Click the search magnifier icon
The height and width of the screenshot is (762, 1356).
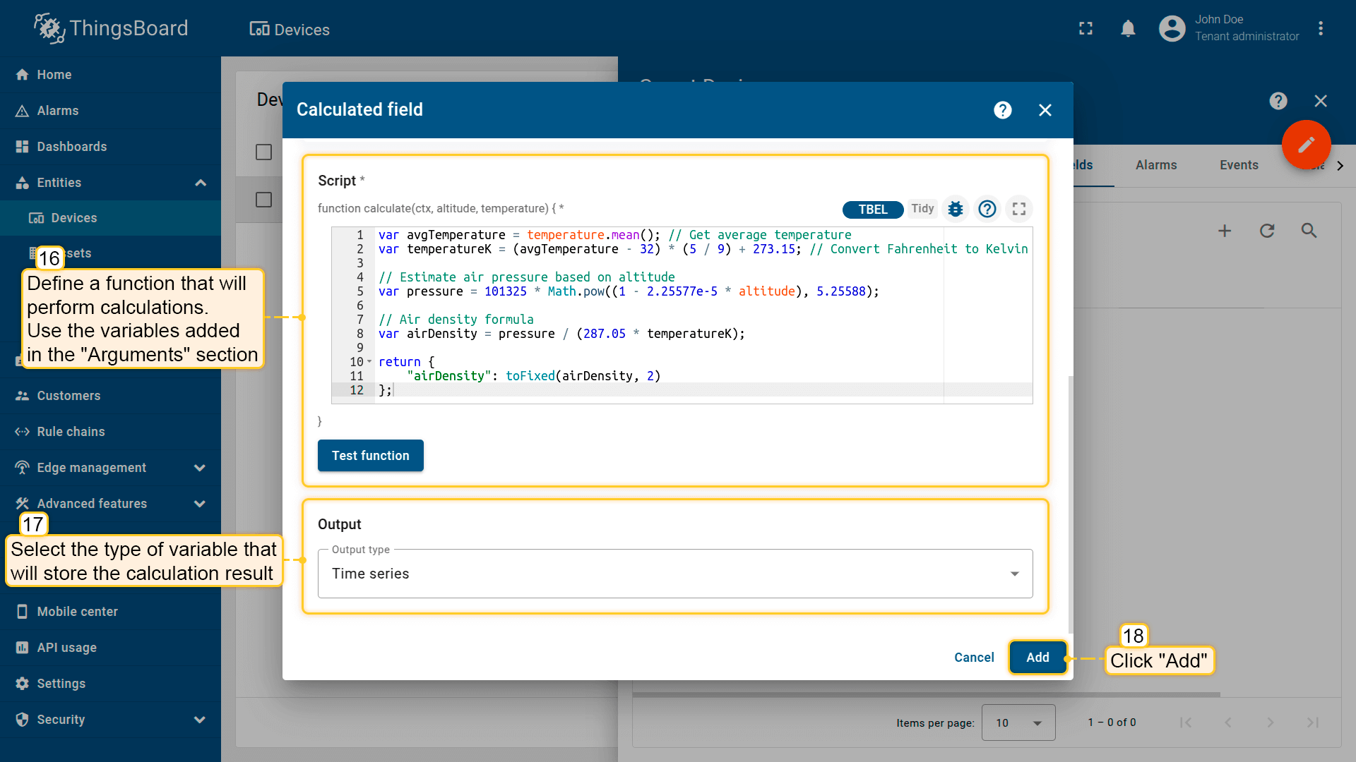(1309, 231)
